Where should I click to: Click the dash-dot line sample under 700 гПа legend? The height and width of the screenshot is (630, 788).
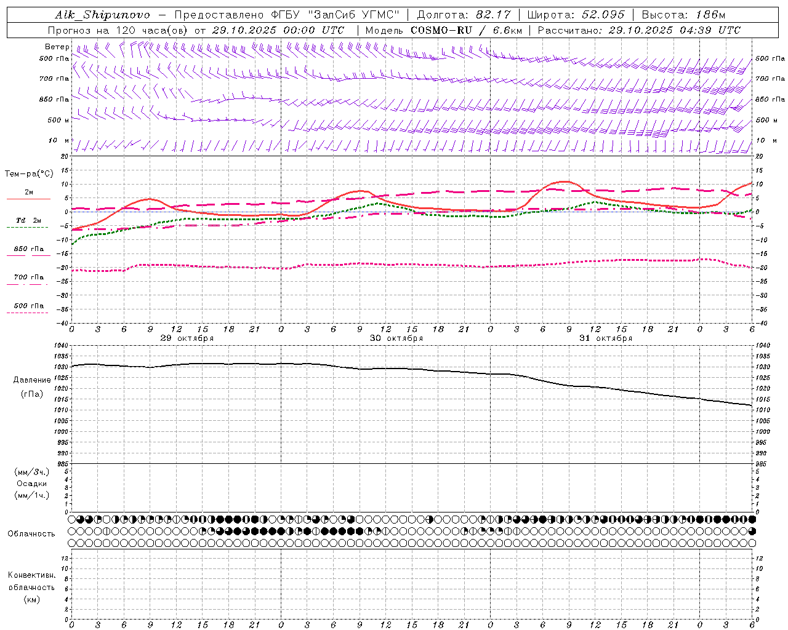27,284
